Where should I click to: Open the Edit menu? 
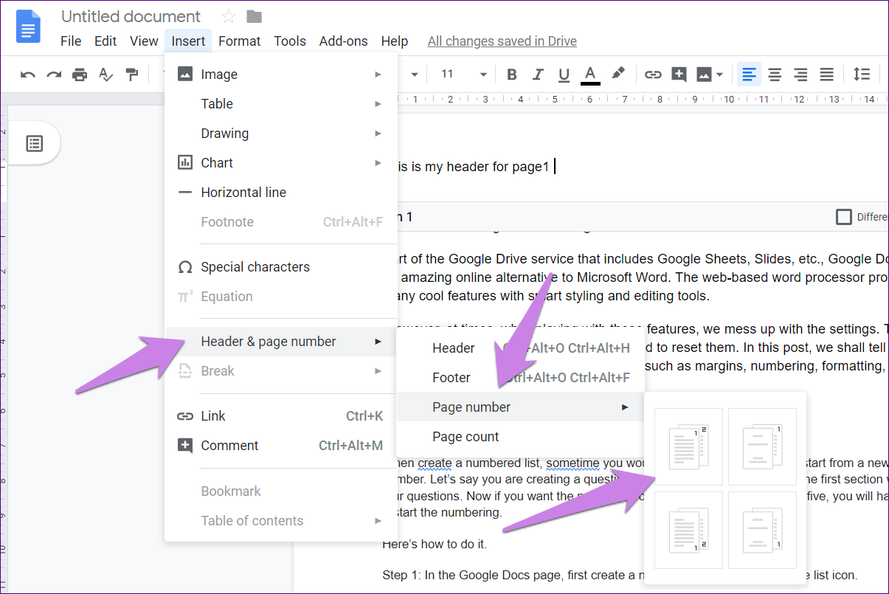tap(105, 41)
